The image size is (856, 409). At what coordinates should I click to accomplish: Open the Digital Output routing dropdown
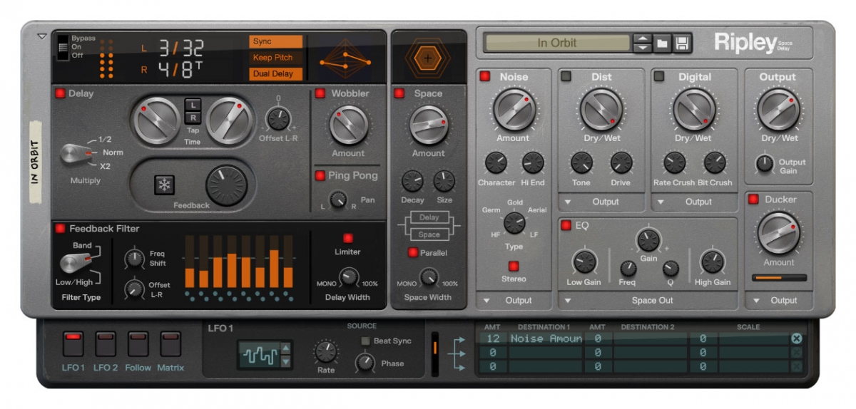pos(694,202)
